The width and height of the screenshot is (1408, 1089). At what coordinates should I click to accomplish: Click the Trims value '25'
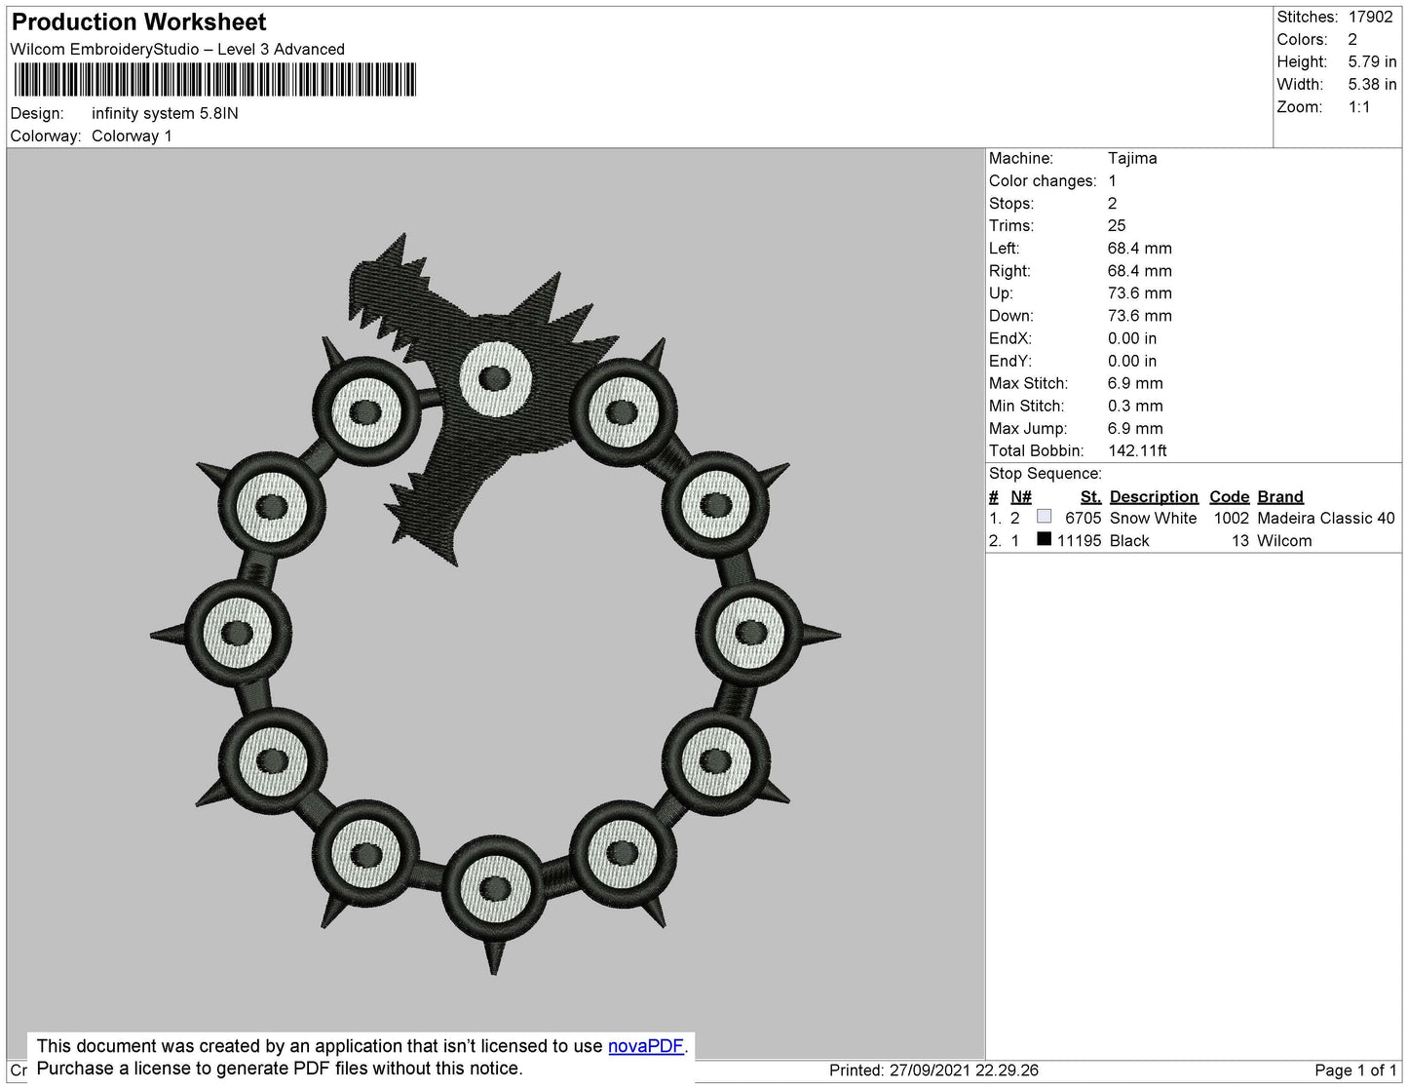(1117, 226)
